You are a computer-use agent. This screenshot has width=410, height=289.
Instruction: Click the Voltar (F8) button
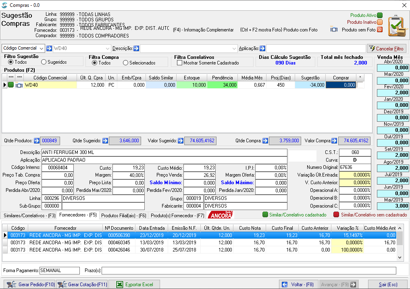298,285
